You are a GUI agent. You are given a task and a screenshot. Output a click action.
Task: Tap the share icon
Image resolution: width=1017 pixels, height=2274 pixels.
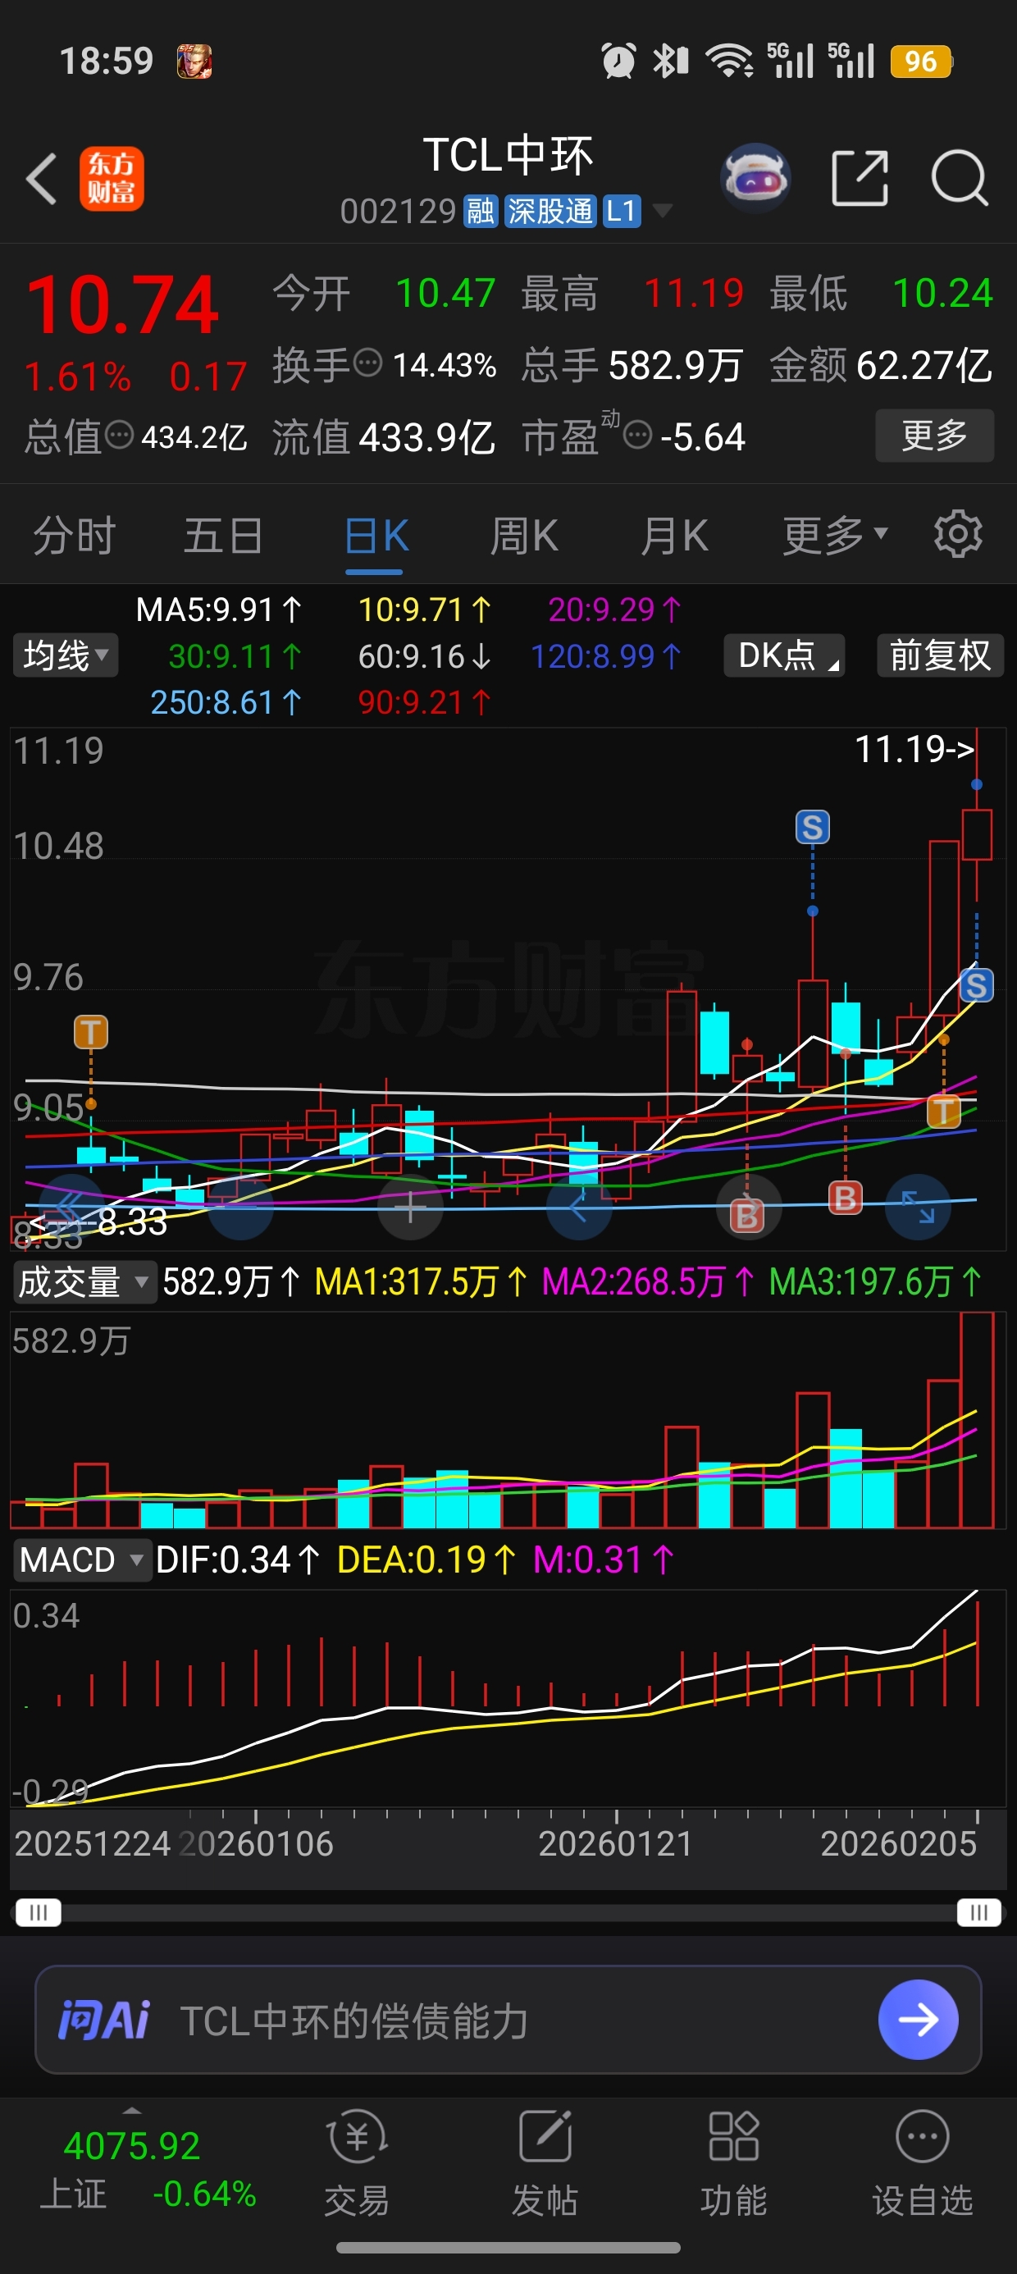[x=860, y=178]
